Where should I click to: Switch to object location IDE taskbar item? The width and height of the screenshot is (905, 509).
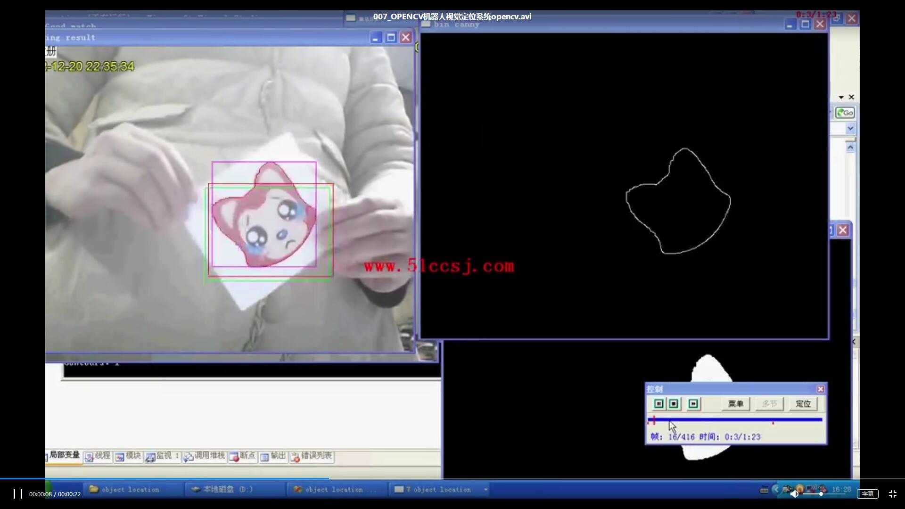coord(337,489)
